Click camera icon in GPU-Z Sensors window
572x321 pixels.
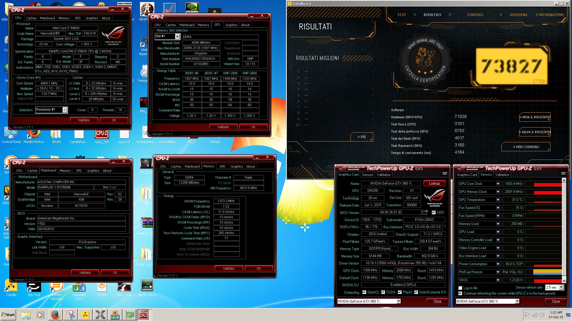563,174
